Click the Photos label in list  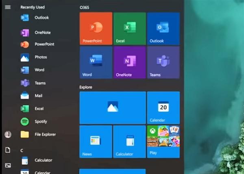pyautogui.click(x=41, y=57)
